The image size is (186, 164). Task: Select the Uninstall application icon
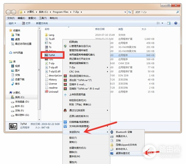pyautogui.click(x=46, y=92)
